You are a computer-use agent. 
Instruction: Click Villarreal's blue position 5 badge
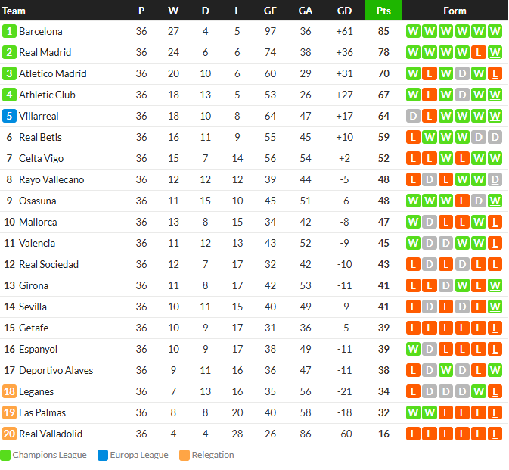9,116
